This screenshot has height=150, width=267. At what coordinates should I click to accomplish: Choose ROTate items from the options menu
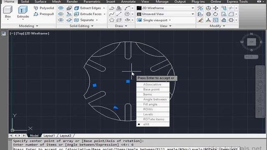point(153,119)
